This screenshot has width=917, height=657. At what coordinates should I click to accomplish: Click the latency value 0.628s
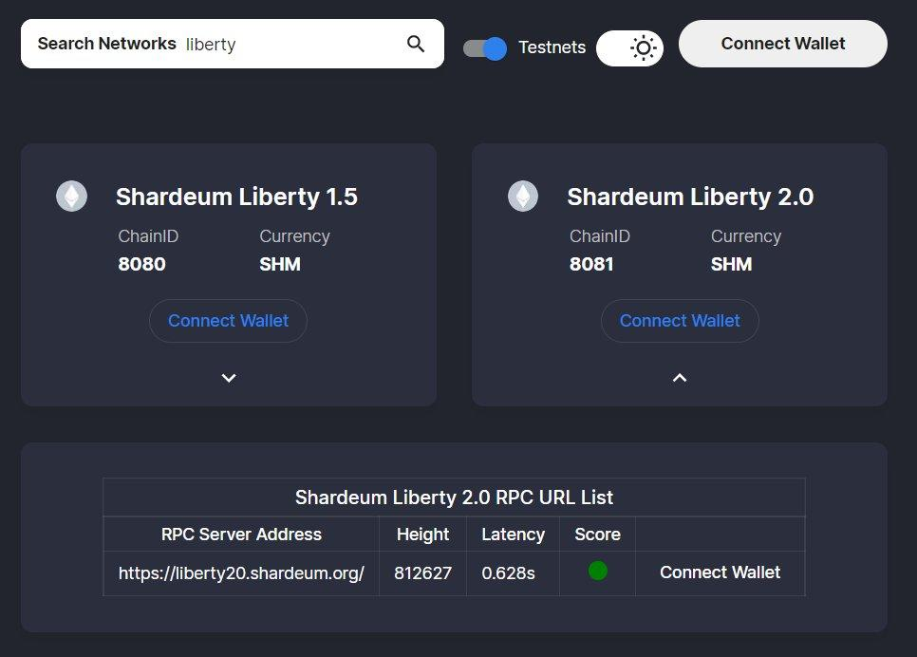click(x=508, y=573)
